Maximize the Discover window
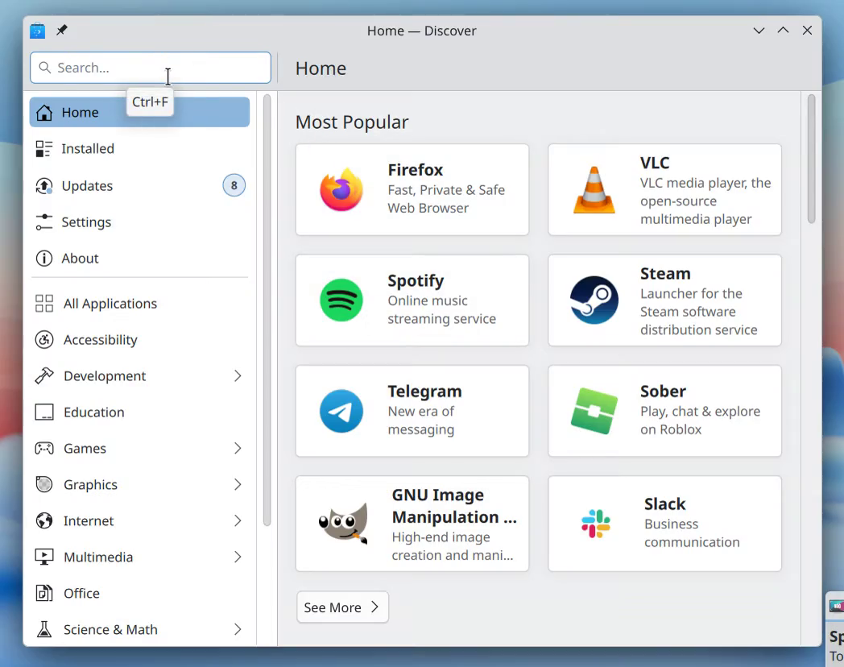This screenshot has height=667, width=844. point(783,31)
